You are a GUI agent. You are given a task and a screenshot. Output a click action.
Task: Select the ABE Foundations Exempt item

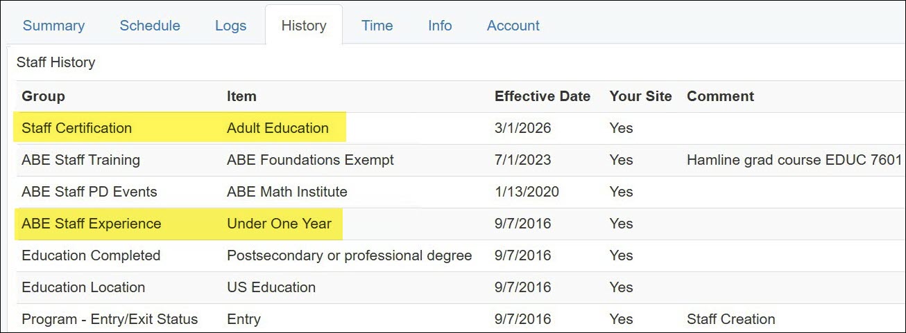coord(310,160)
